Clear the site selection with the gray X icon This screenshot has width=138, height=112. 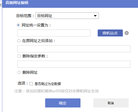point(127,33)
